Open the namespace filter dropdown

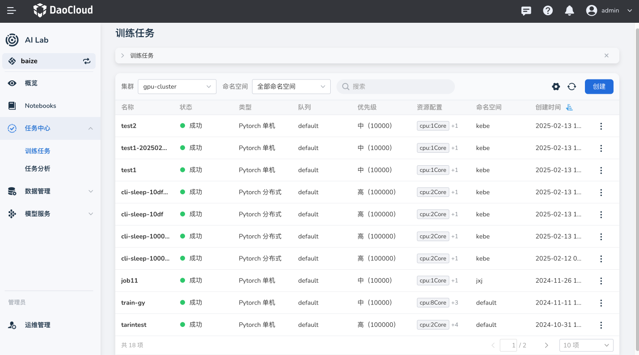click(291, 87)
